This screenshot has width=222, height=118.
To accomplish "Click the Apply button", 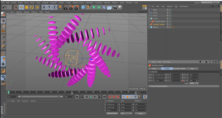I will coord(141,113).
